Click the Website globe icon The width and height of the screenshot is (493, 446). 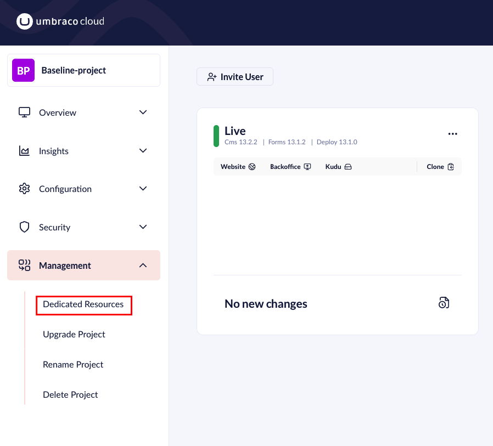(x=252, y=167)
